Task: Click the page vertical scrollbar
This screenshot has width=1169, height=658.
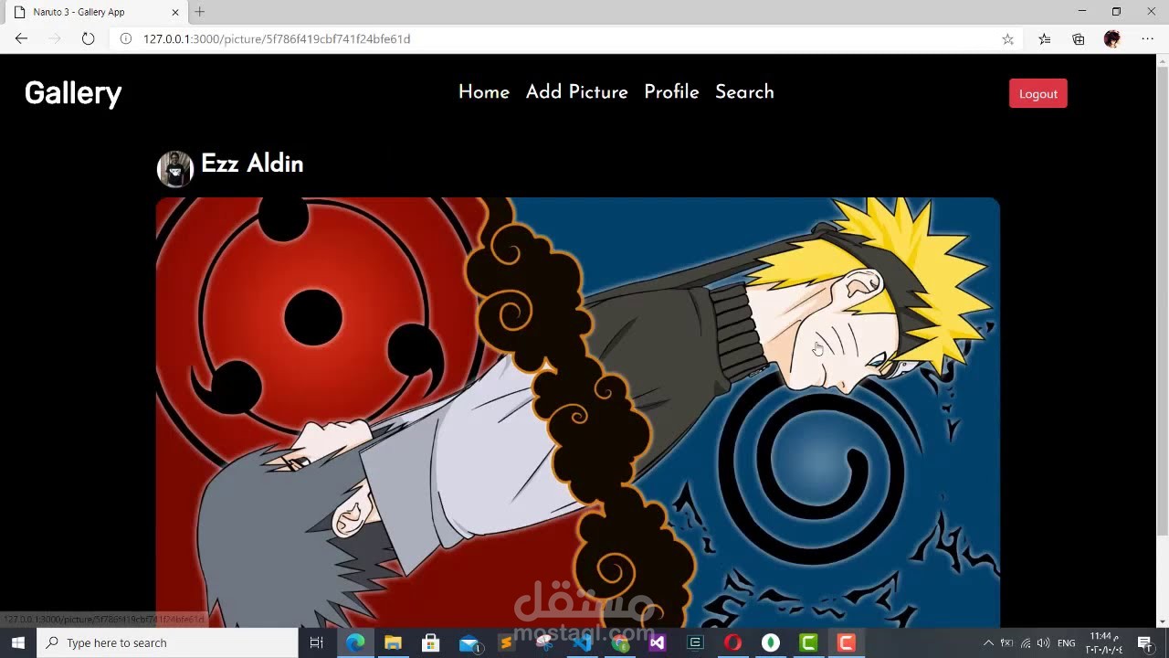Action: (x=1163, y=300)
